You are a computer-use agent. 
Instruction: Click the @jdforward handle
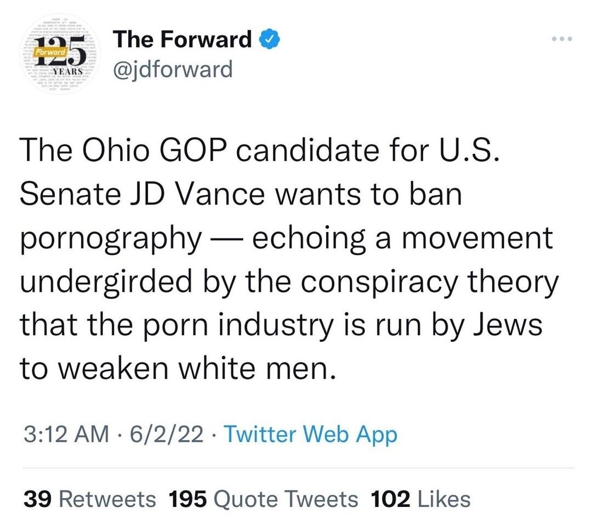pos(173,69)
